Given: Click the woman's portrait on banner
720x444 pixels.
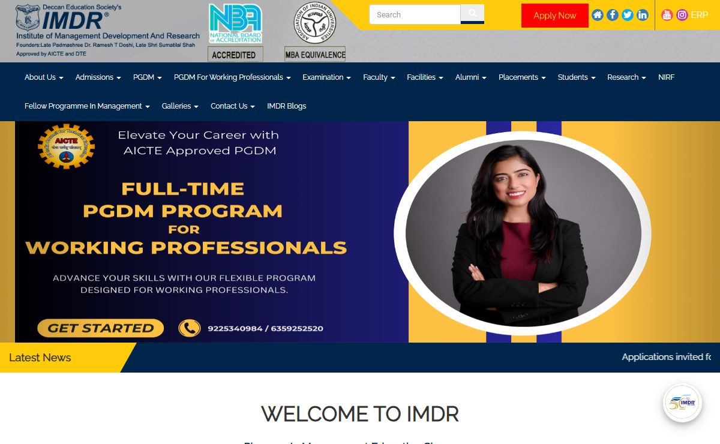Looking at the screenshot, I should coord(523,233).
